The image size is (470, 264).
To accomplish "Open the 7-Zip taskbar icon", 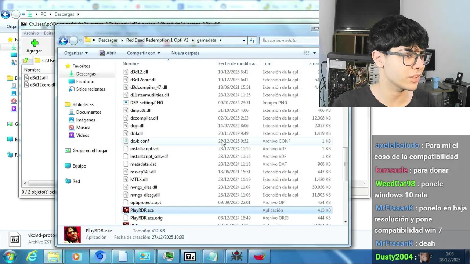I will tap(190, 256).
